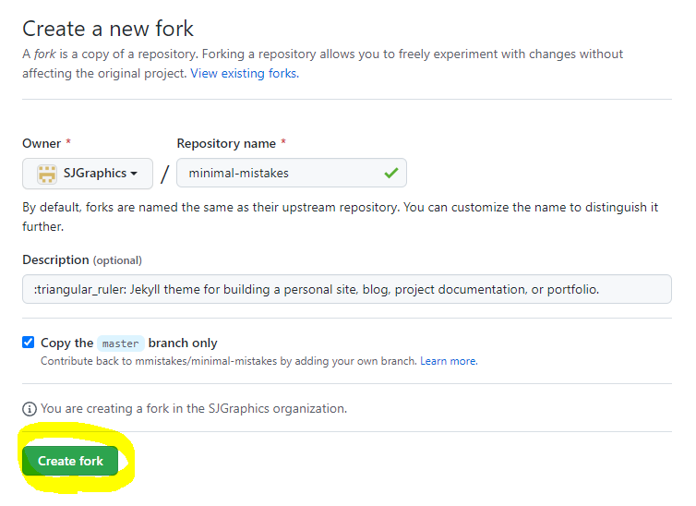
Task: Click the Description text field
Action: (347, 289)
